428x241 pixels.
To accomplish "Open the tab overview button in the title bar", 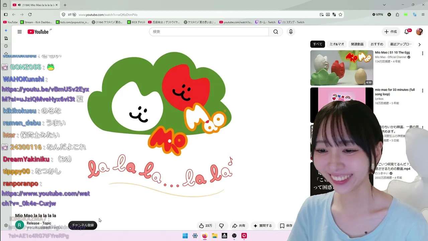I will click(5, 5).
